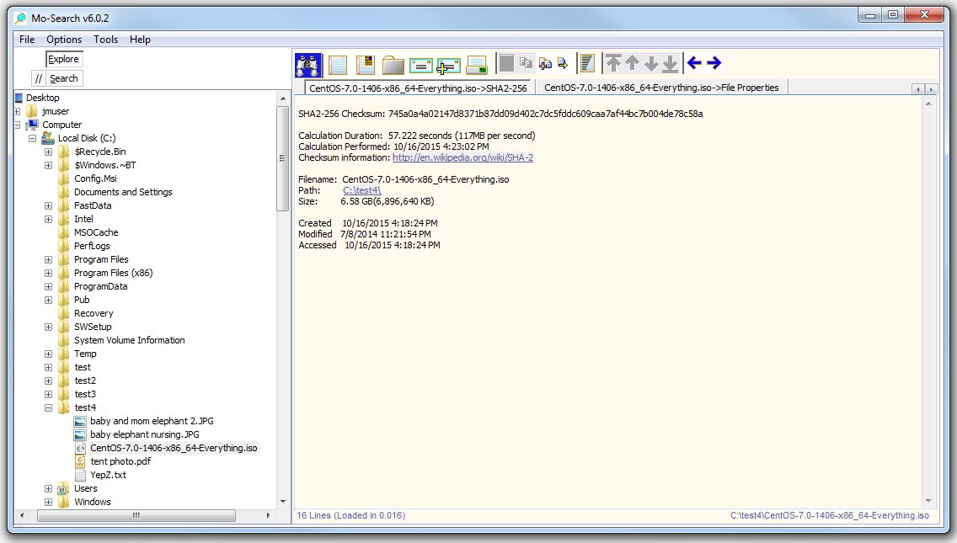The height and width of the screenshot is (543, 957).
Task: Open the File menu
Action: (27, 39)
